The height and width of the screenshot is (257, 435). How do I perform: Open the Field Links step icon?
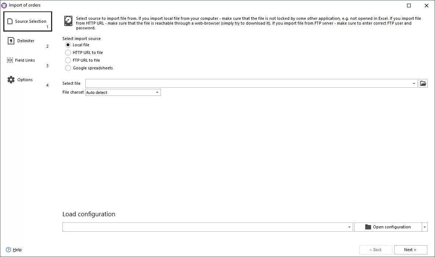10,60
